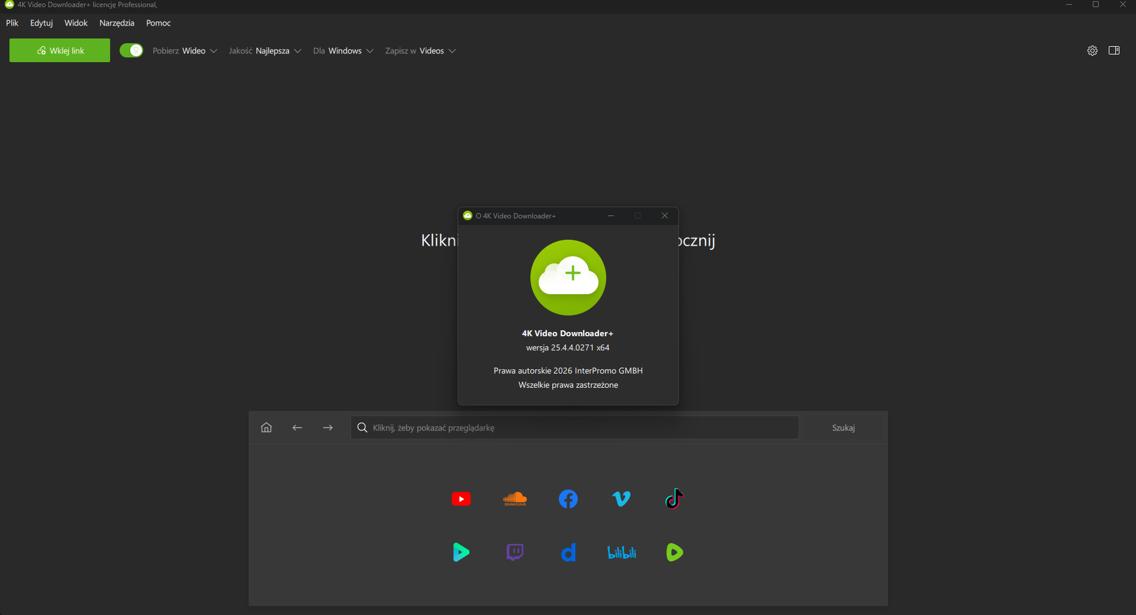Click the 4K Video Downloader+ name in dialog

coord(568,333)
